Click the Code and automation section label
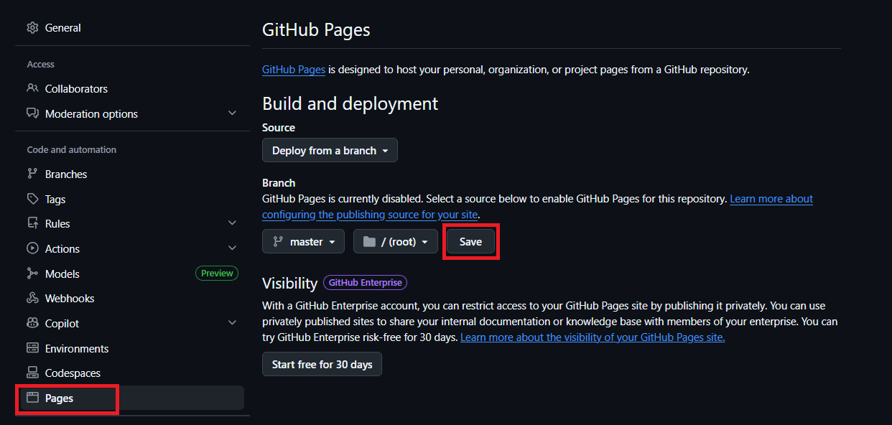Image resolution: width=892 pixels, height=425 pixels. (x=71, y=149)
